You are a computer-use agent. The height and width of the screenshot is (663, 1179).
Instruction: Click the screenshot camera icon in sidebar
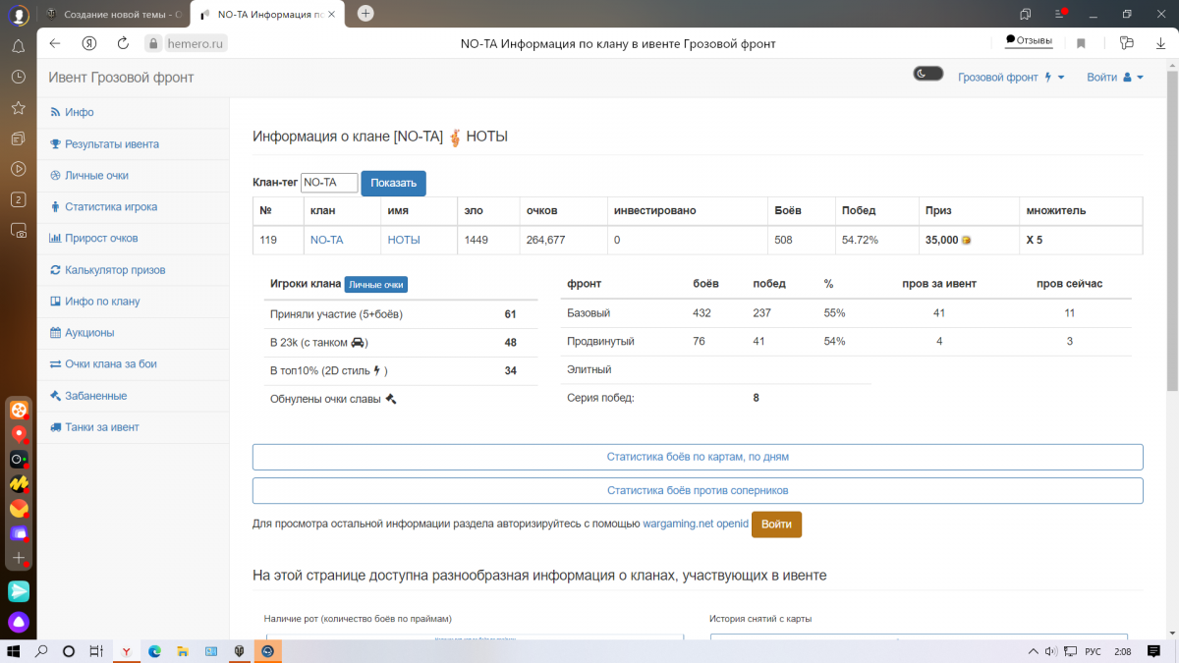coord(18,231)
